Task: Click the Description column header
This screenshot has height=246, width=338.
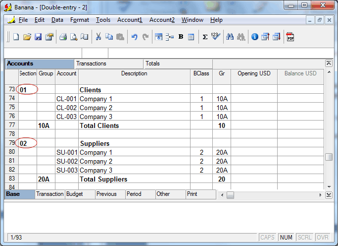Action: click(x=134, y=76)
